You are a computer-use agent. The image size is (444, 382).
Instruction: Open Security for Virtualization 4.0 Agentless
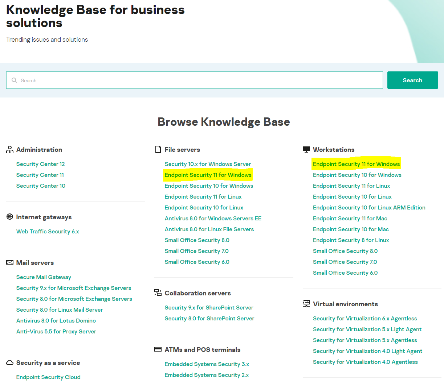pos(365,362)
